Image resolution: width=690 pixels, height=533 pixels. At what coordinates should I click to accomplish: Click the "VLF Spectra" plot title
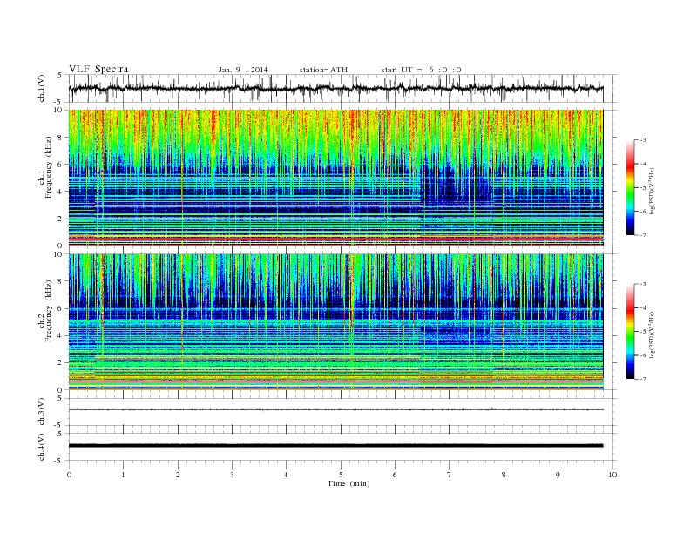point(98,69)
